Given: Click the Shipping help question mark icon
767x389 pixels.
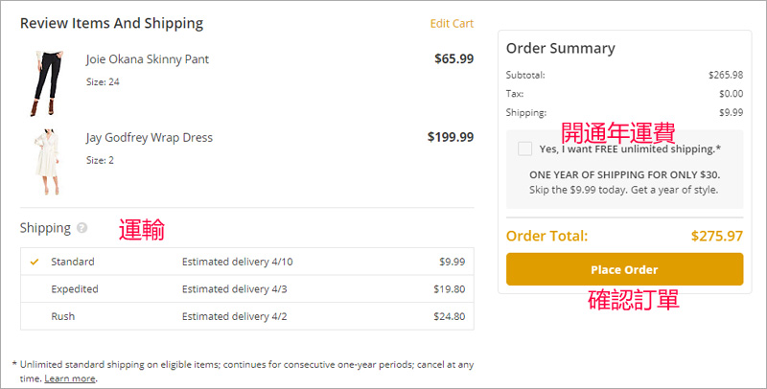Looking at the screenshot, I should click(x=82, y=228).
